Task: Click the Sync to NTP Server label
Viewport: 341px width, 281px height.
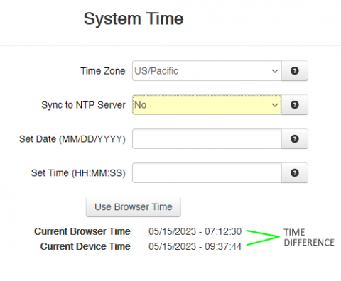Action: coord(83,105)
